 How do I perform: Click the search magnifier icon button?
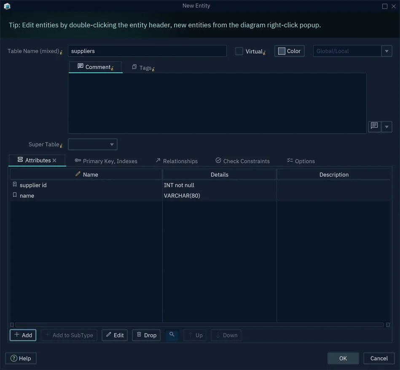tap(172, 335)
